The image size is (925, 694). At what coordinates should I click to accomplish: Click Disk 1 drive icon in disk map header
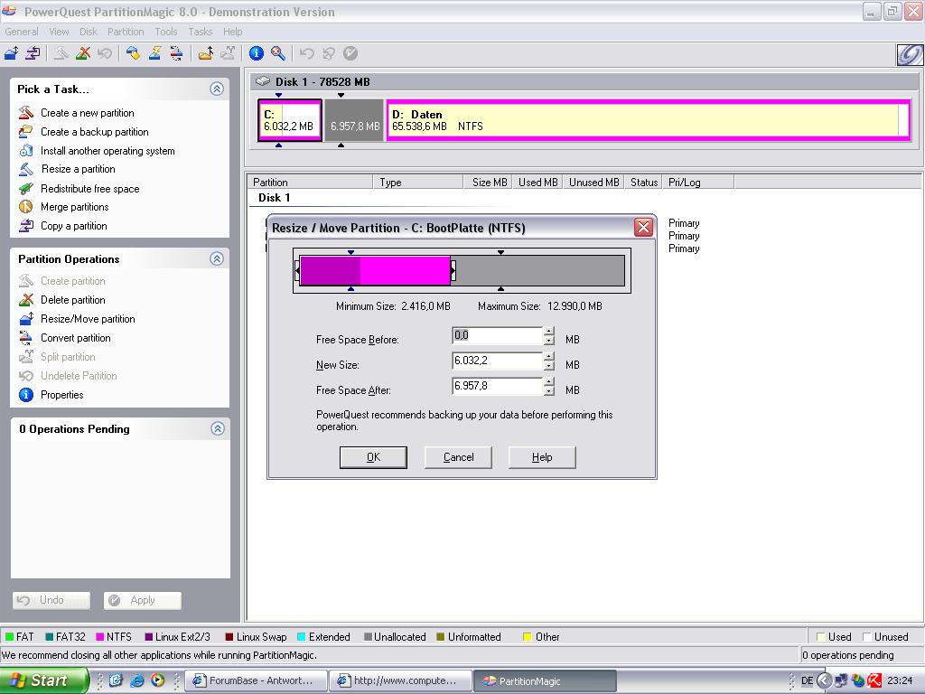(x=263, y=81)
